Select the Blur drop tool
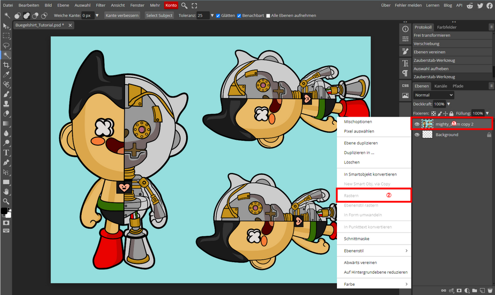495x295 pixels. coord(6,133)
